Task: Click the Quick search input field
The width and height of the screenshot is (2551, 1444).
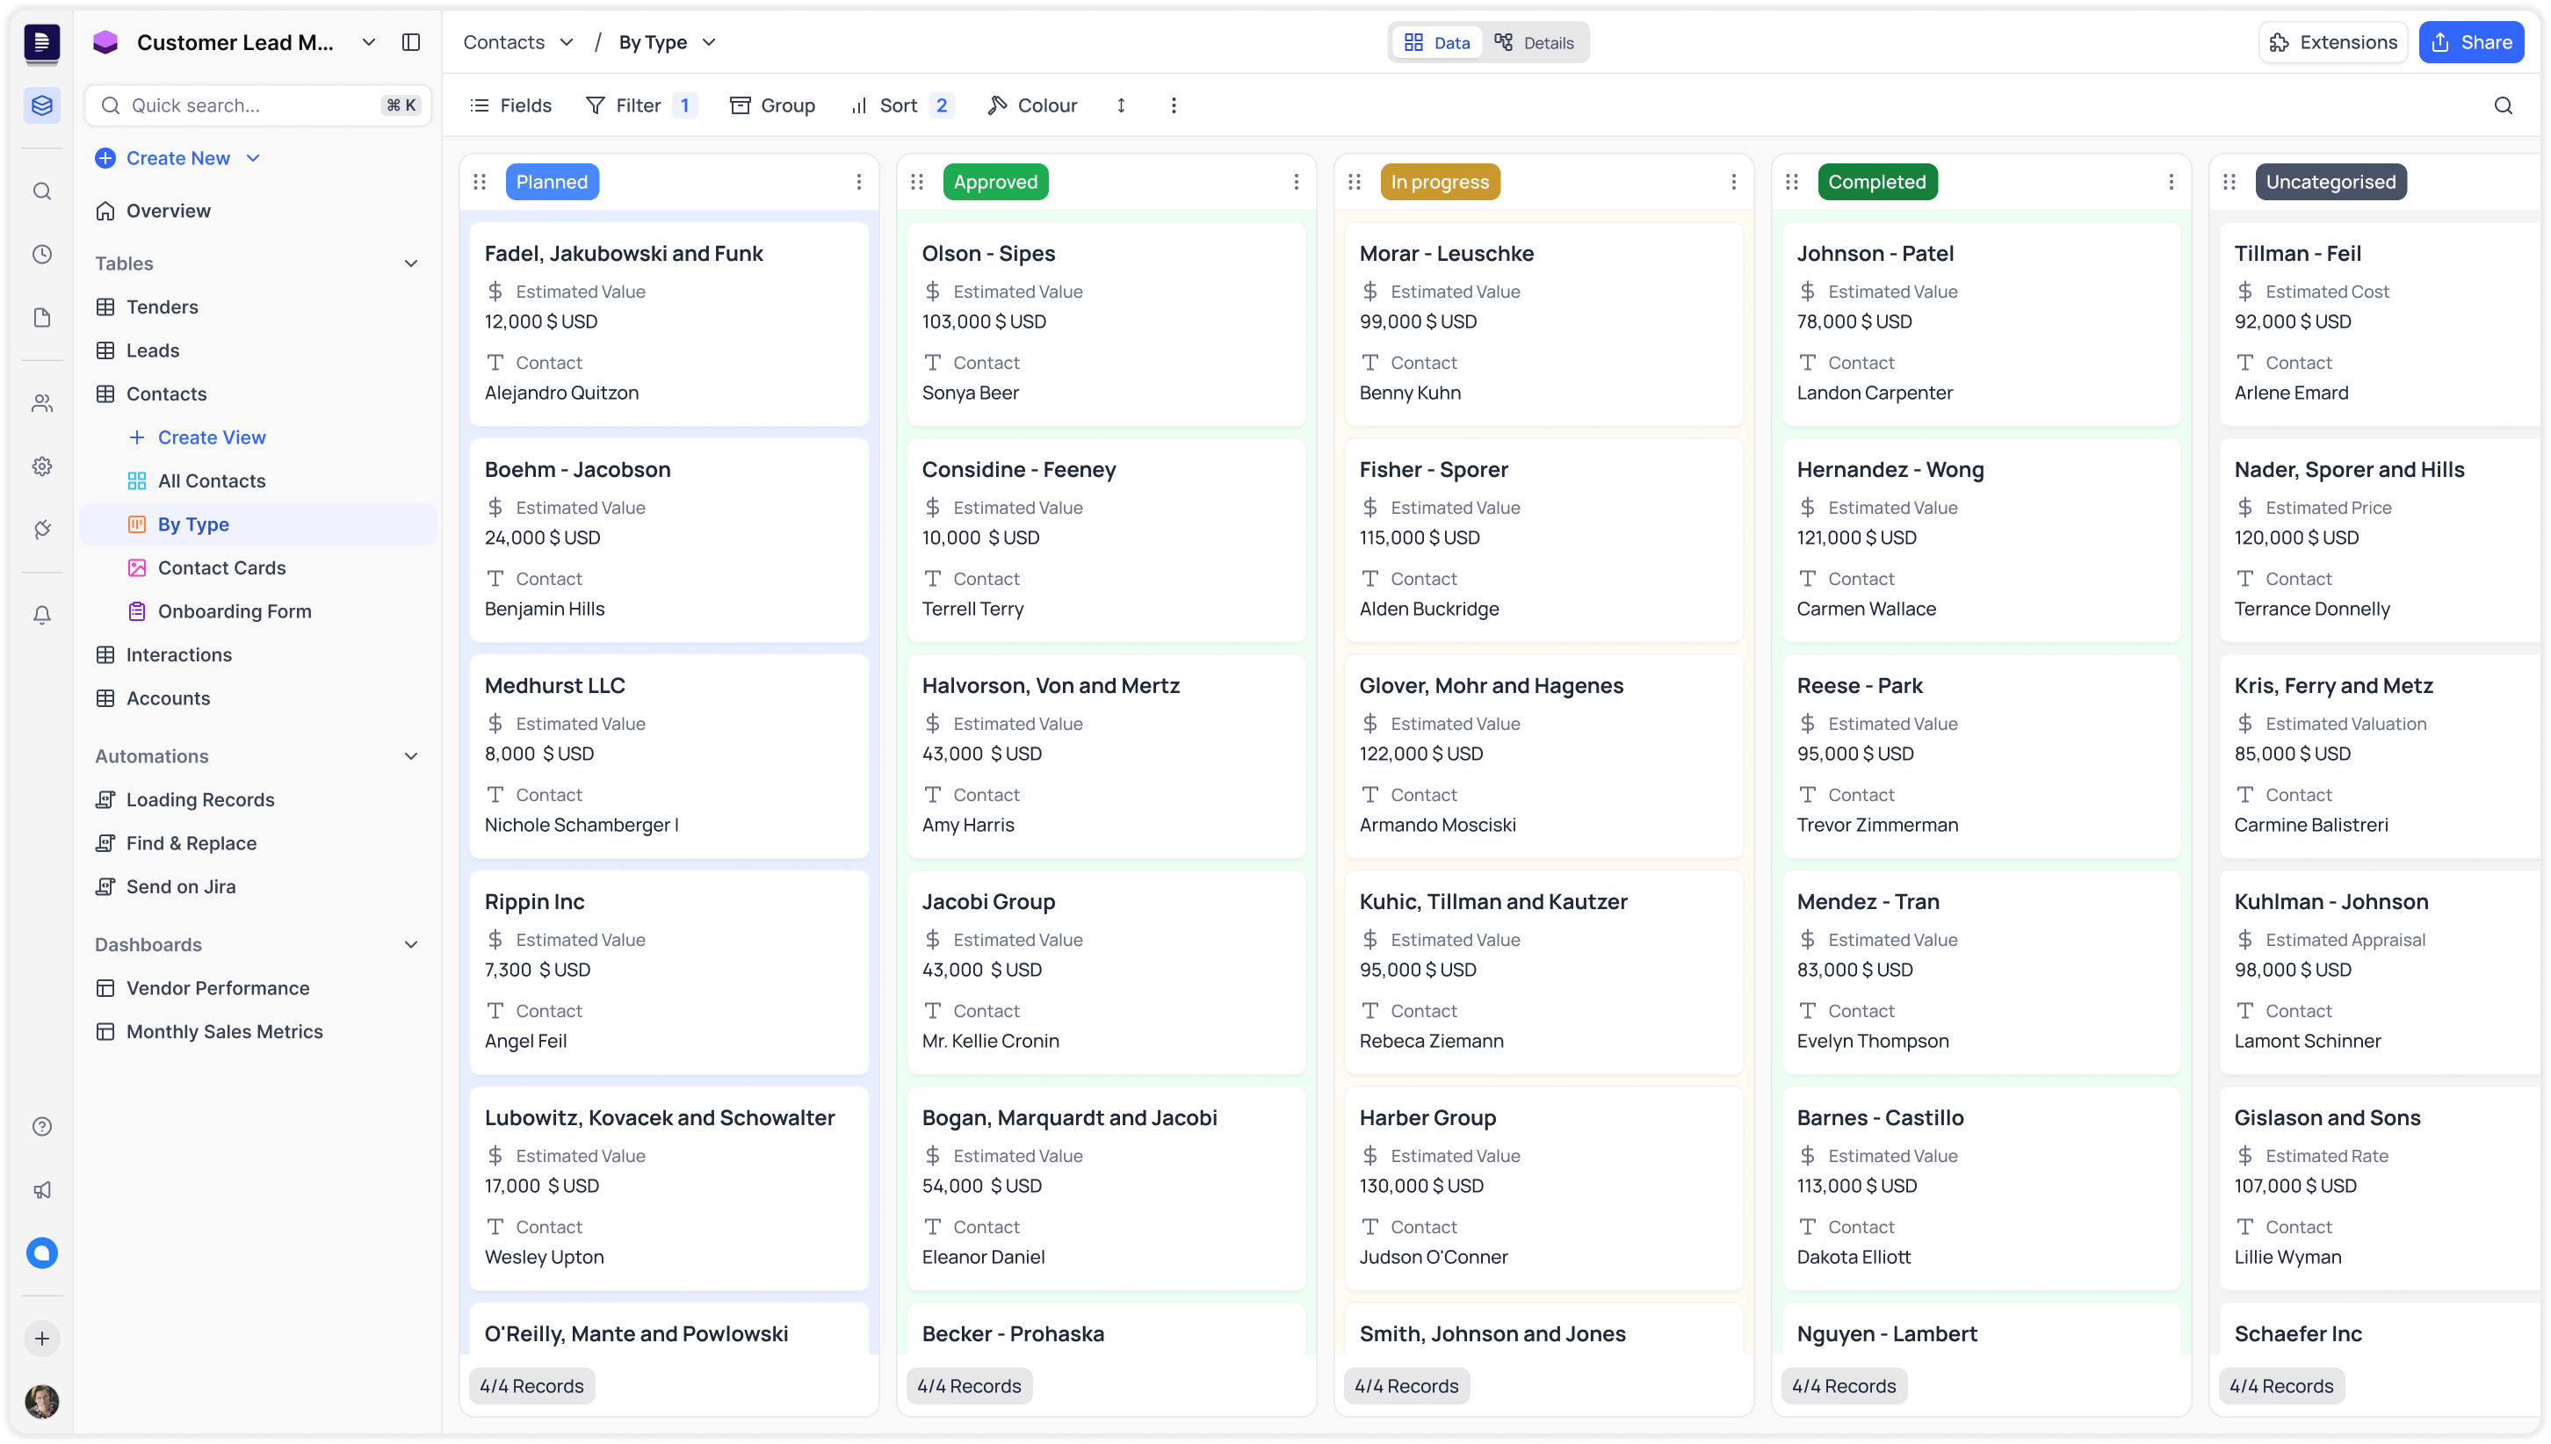Action: pos(257,105)
